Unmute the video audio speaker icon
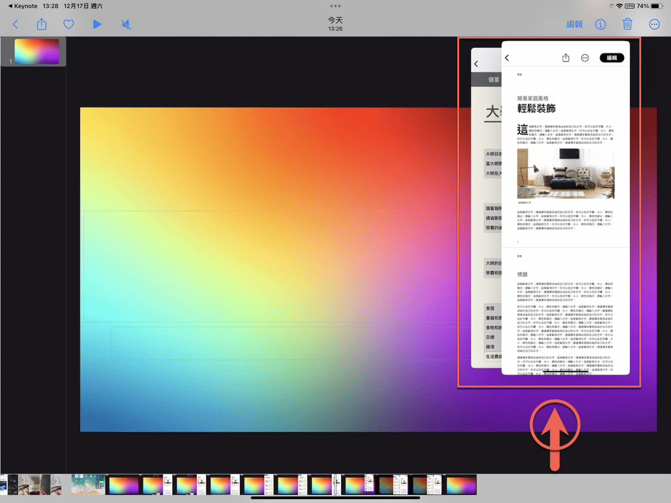 pyautogui.click(x=126, y=24)
